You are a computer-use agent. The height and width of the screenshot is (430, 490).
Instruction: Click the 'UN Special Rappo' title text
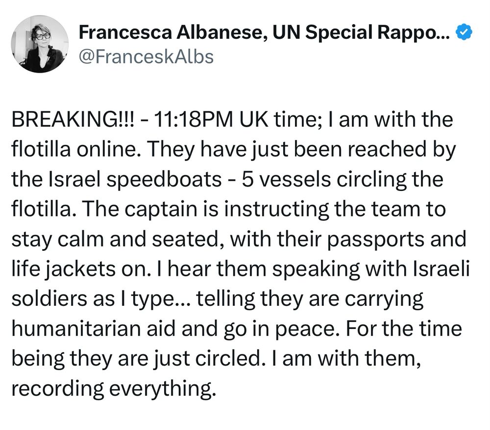click(x=356, y=32)
